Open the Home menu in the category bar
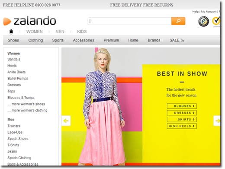Screen dimensions: 225x169 (x=133, y=40)
